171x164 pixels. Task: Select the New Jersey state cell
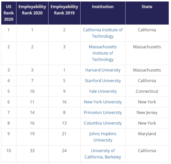(147, 112)
